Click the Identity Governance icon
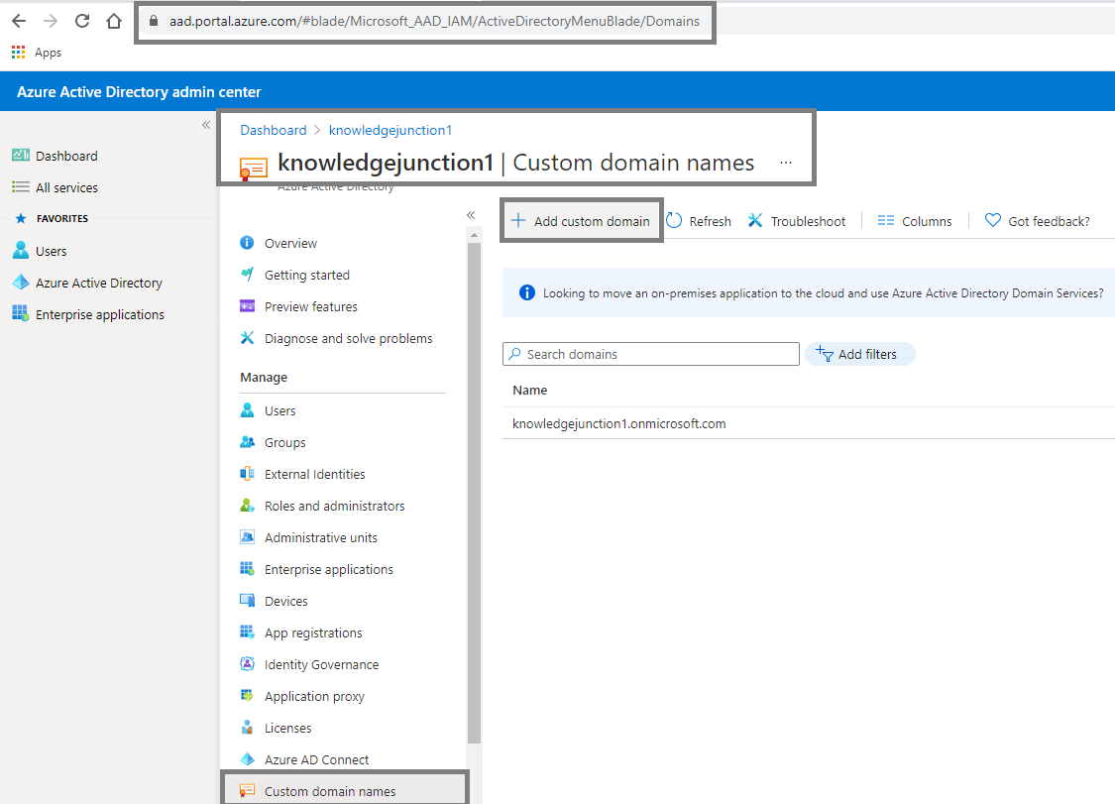 point(247,664)
